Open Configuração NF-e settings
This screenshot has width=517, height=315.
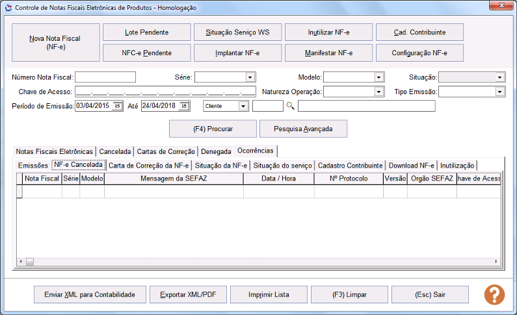click(x=419, y=53)
